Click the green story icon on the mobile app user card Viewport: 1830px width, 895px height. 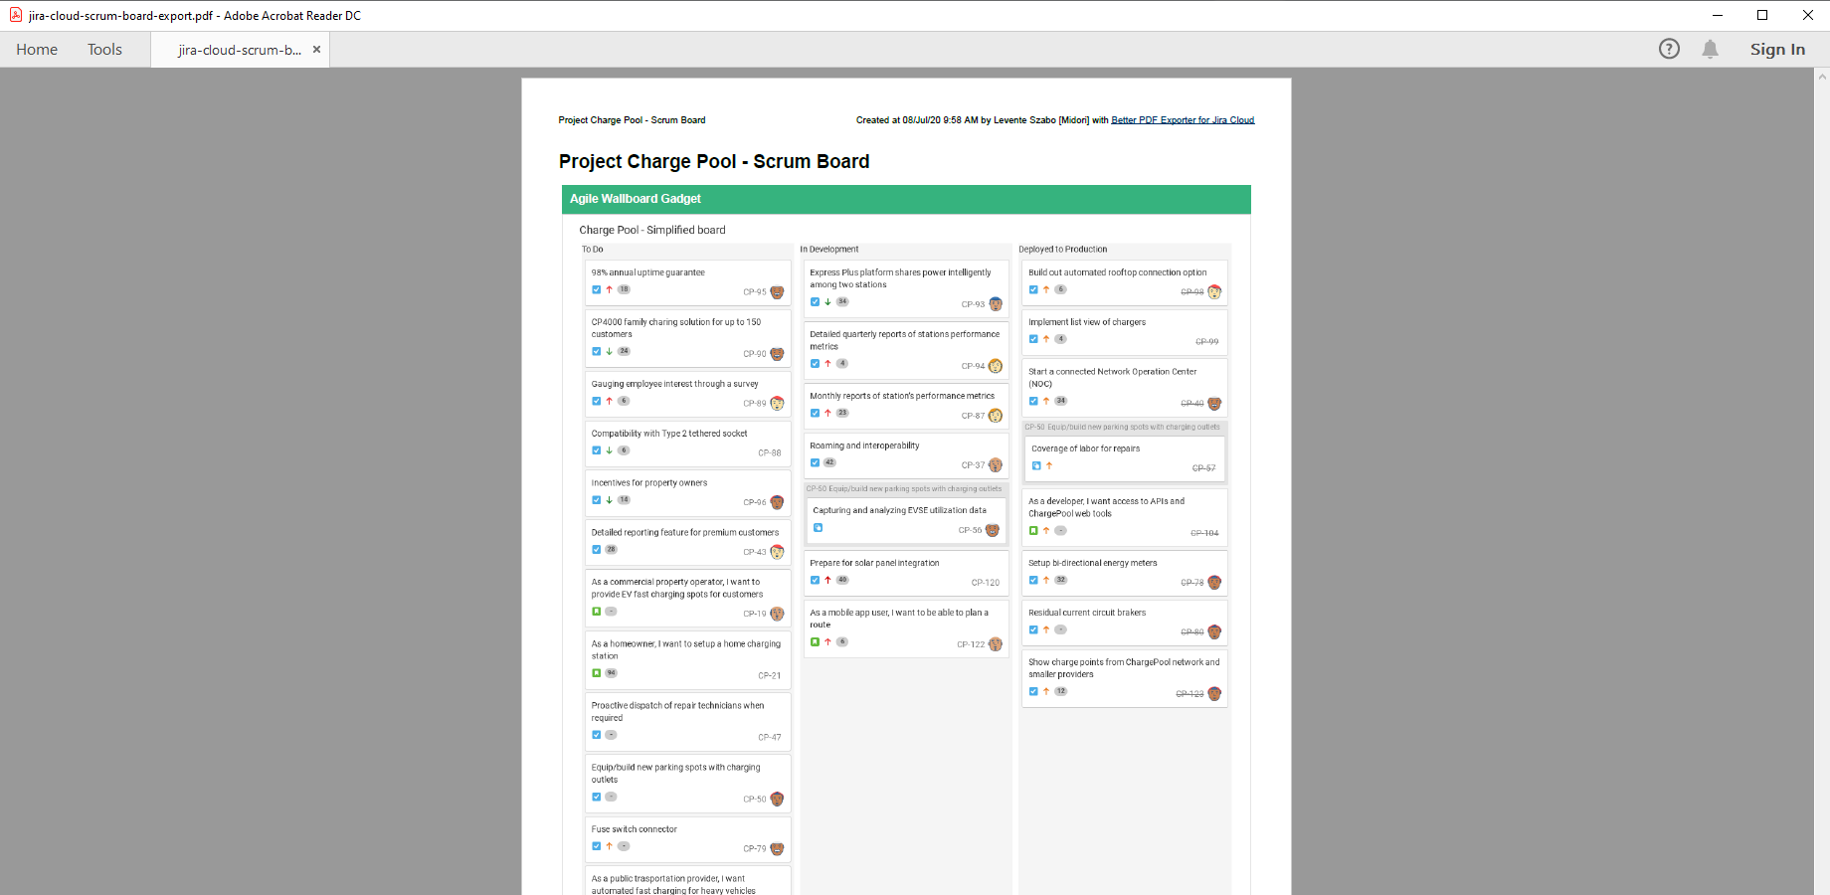[815, 642]
